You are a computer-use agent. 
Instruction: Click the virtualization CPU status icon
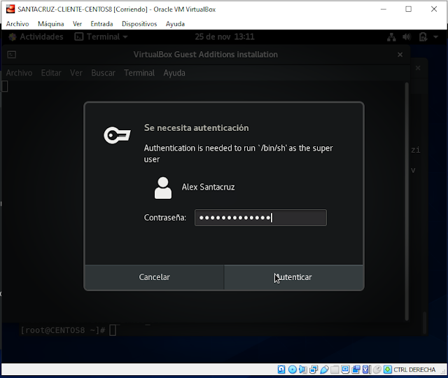coord(367,370)
